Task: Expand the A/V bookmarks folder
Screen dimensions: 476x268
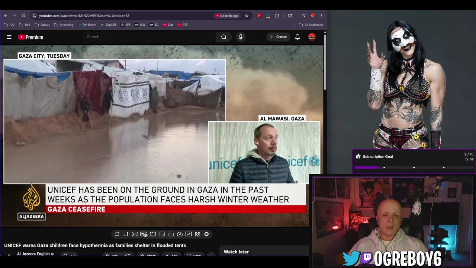Action: click(9, 25)
